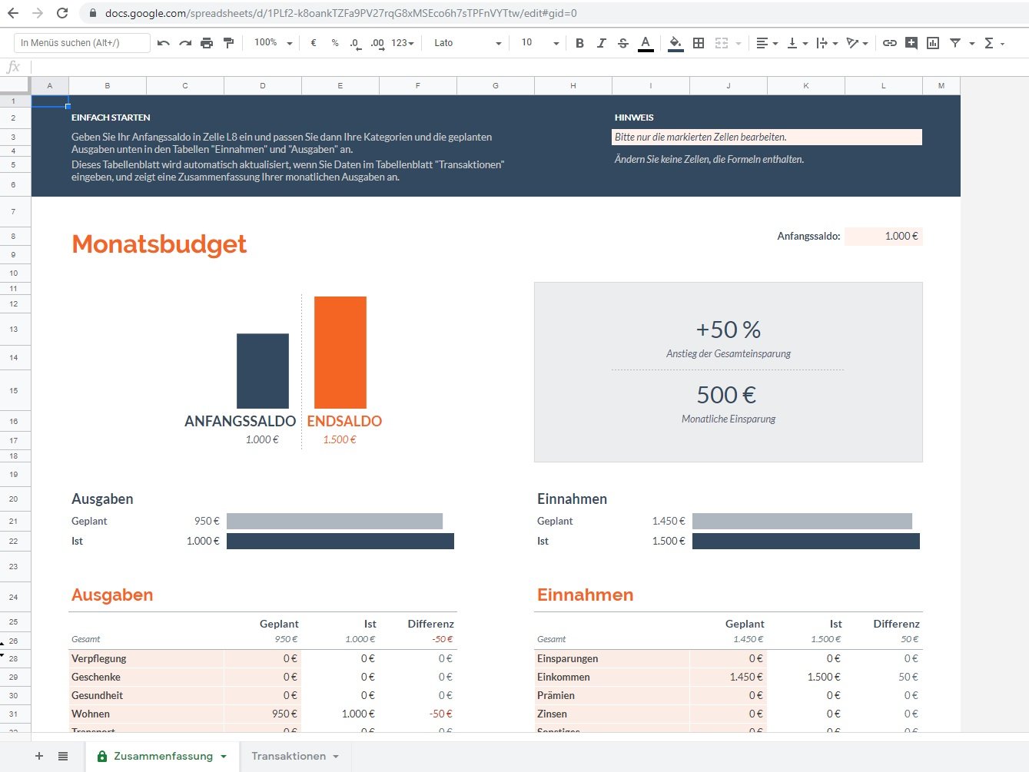Click the menu search box
This screenshot has width=1029, height=772.
82,43
